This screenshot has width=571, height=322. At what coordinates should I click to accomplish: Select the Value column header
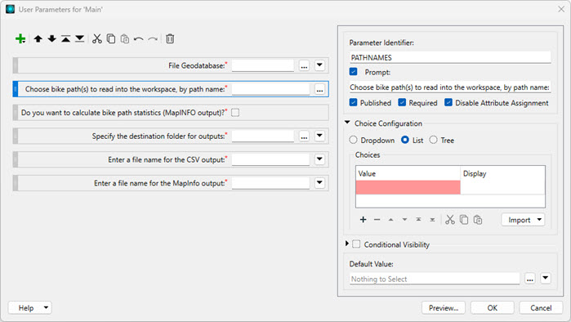[x=408, y=173]
